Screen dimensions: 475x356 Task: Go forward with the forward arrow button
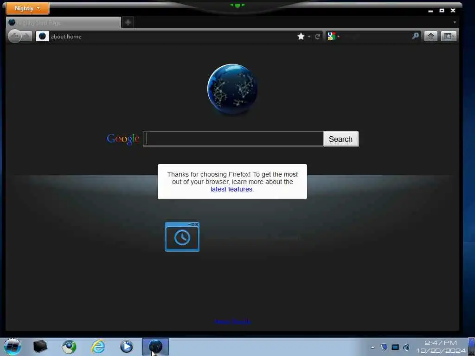pos(26,36)
